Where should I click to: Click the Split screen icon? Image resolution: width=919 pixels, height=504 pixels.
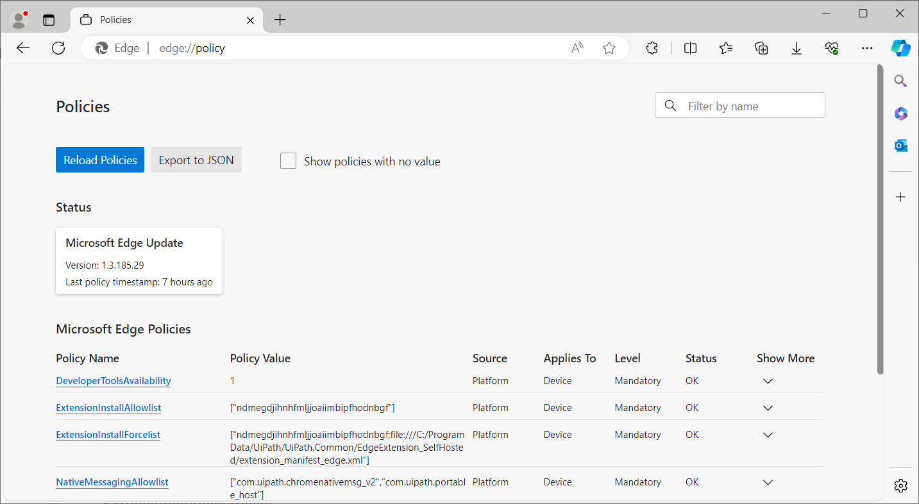point(690,48)
